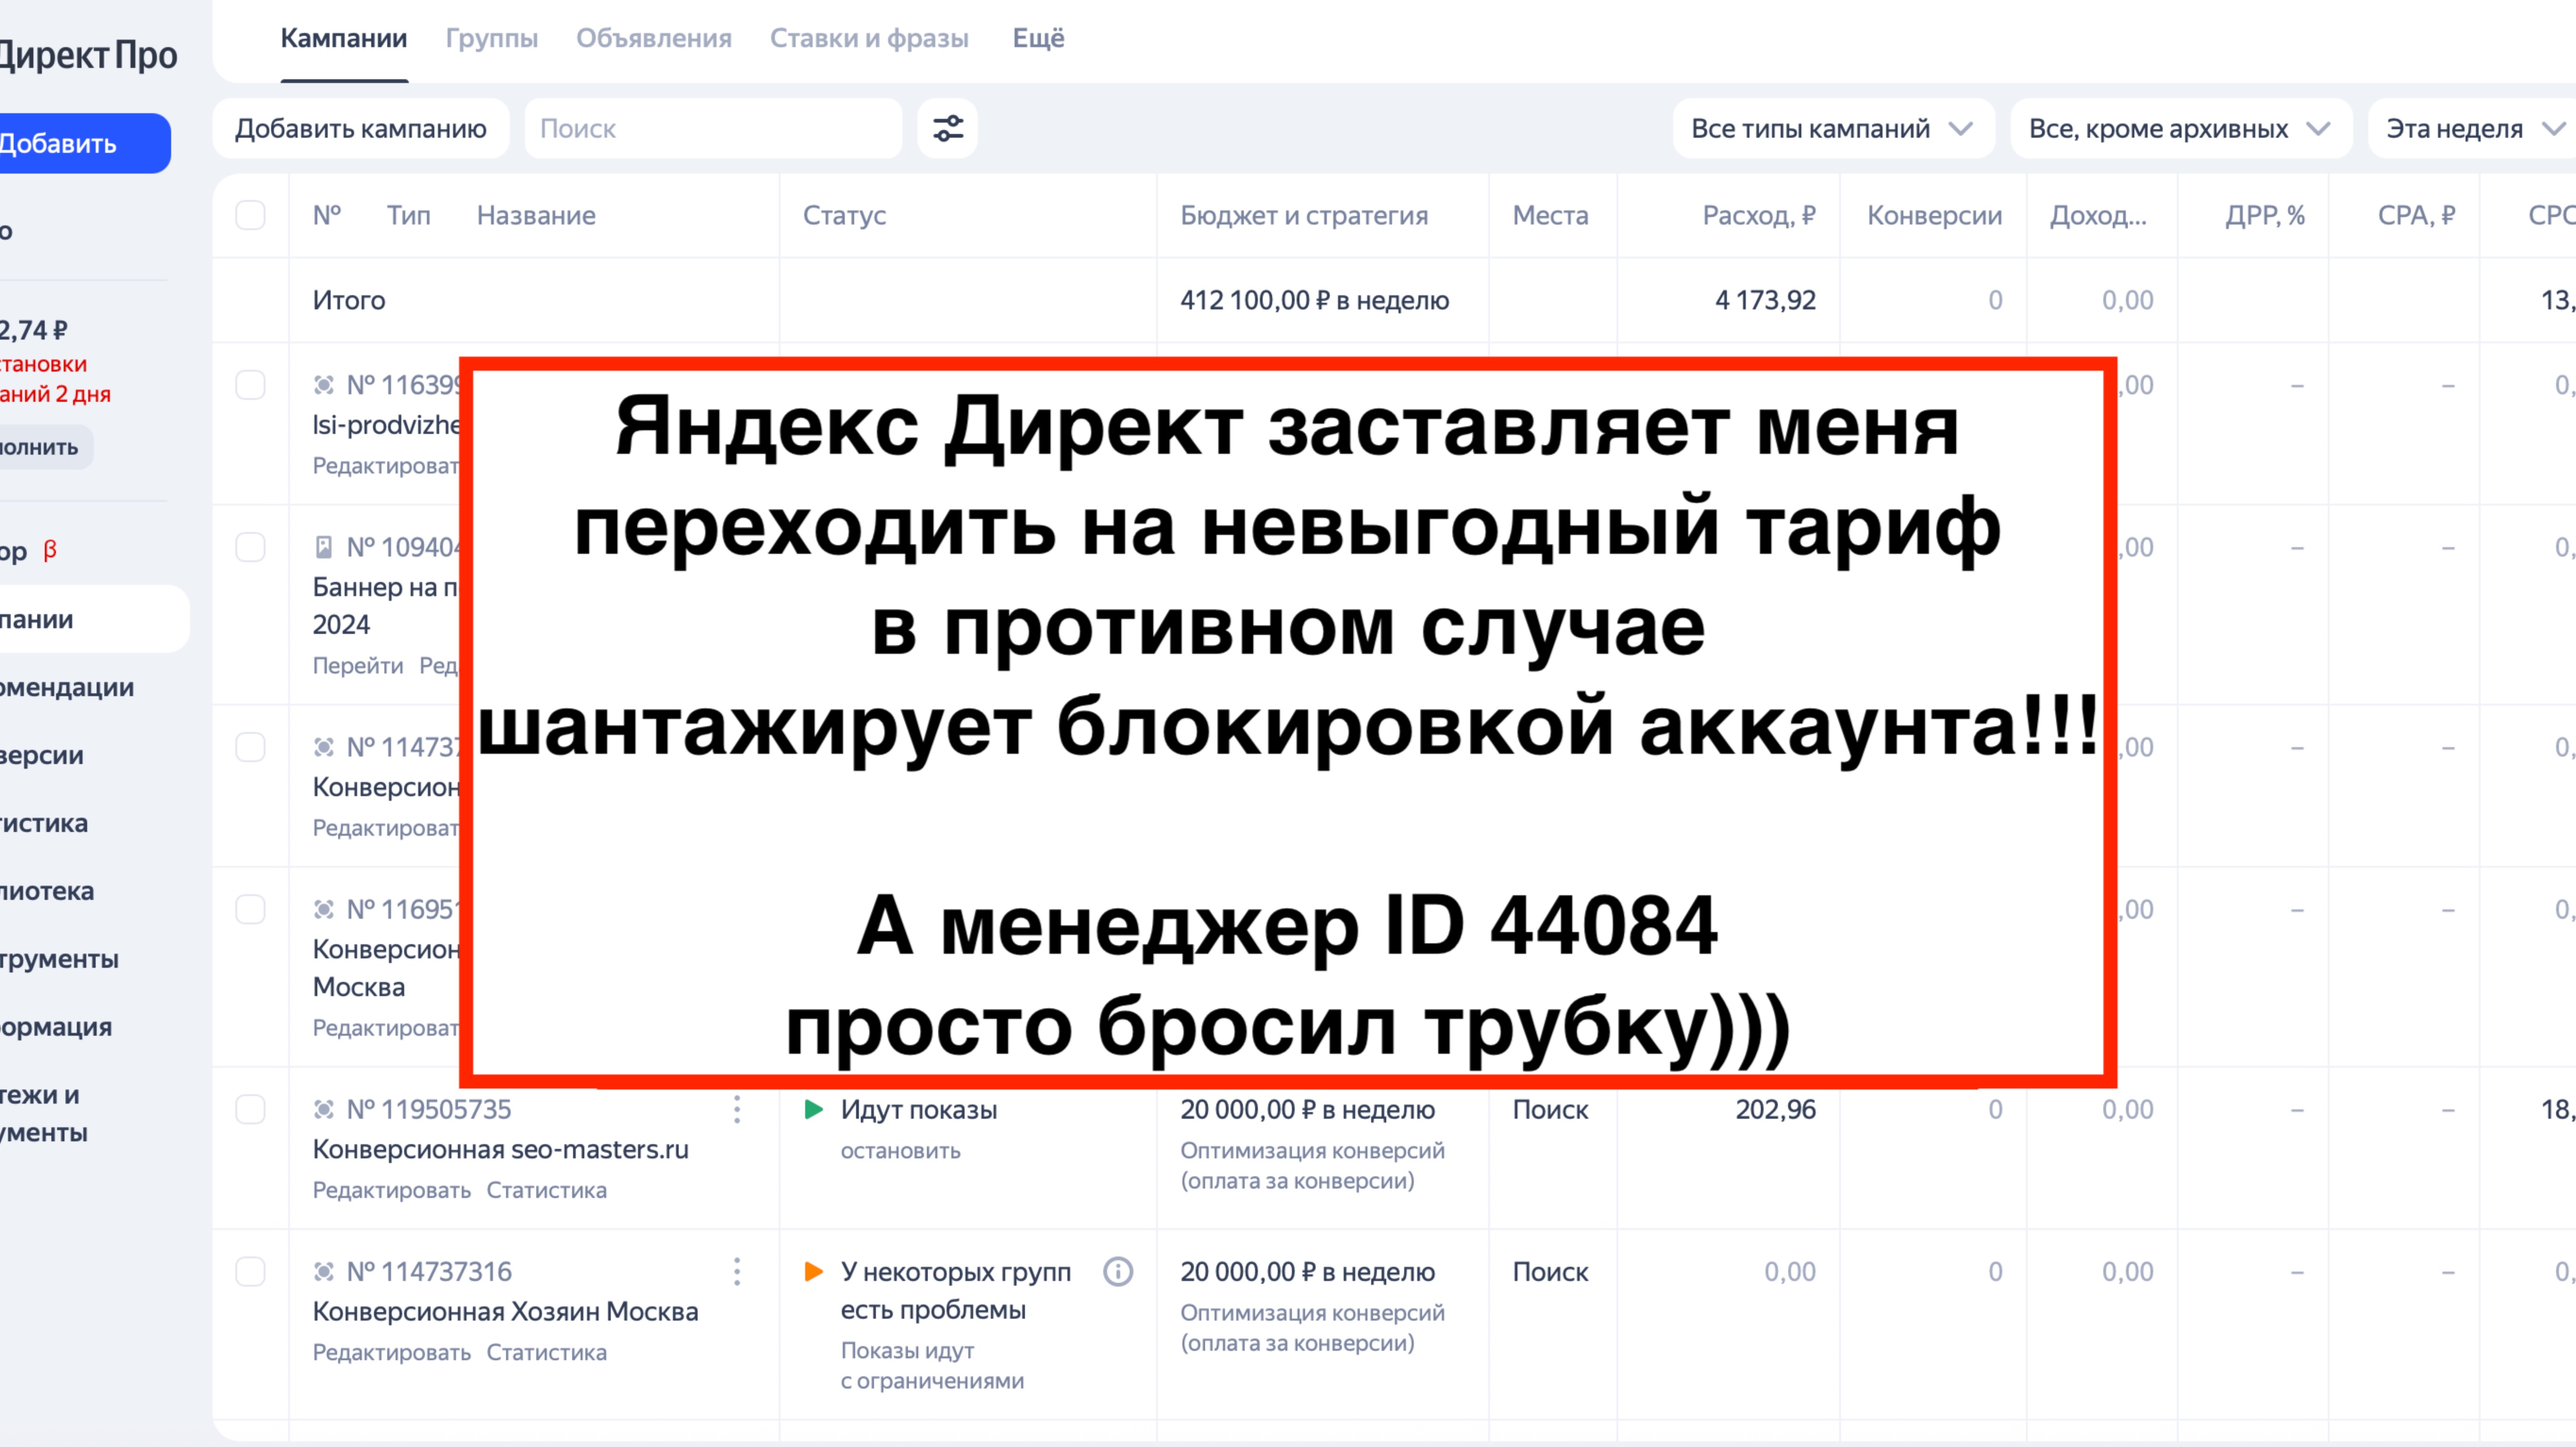Click orange play status icon for problem campaign
The height and width of the screenshot is (1447, 2576).
pos(814,1271)
